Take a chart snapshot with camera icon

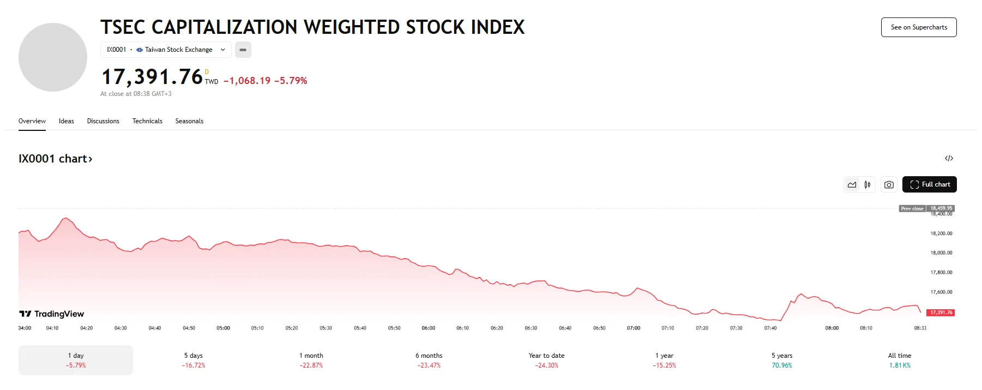[x=889, y=185]
